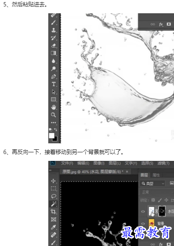Toggle the layer-mask link chain on 水花 layer
The image size is (174, 246).
[156, 211]
